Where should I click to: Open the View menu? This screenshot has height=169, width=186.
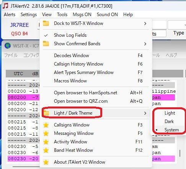pos(47,15)
